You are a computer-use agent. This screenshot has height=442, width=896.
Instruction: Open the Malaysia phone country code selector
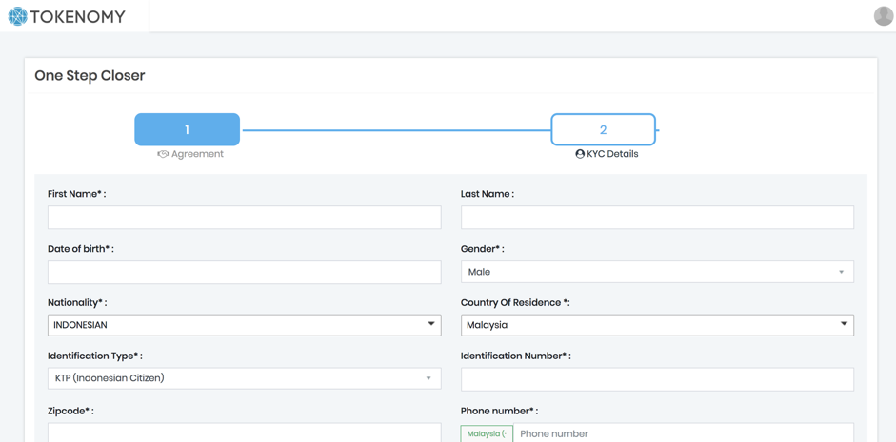(x=487, y=433)
